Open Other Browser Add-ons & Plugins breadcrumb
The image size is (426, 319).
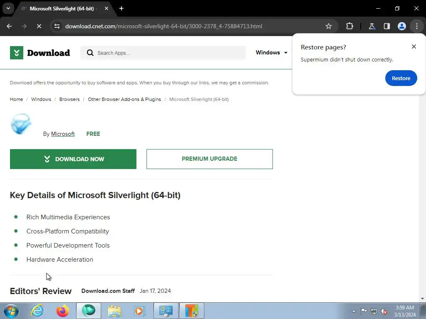(124, 99)
